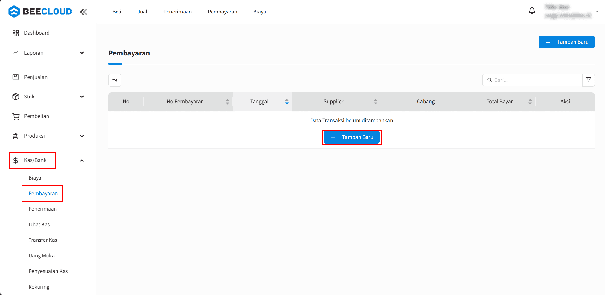Screen dimensions: 605x295
Task: Click top-right Tambah Baru button
Action: pyautogui.click(x=566, y=42)
